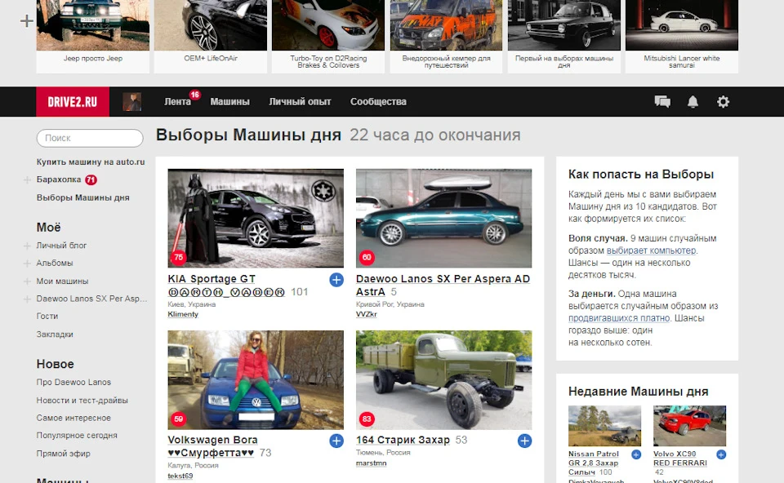Screen dimensions: 784x483
Task: Open the messages chat icon
Action: (x=662, y=102)
